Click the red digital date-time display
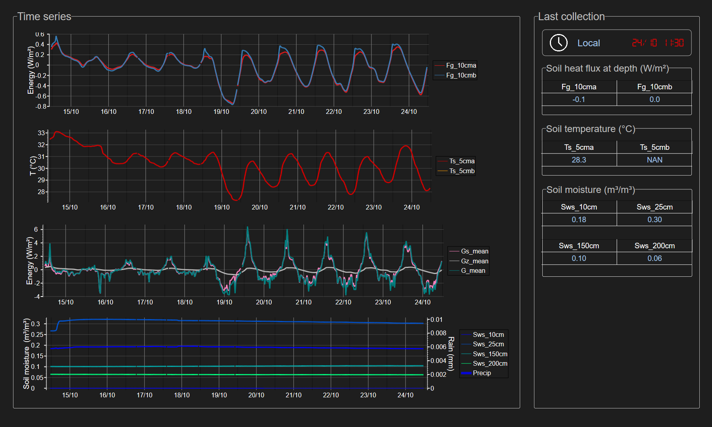 [657, 43]
